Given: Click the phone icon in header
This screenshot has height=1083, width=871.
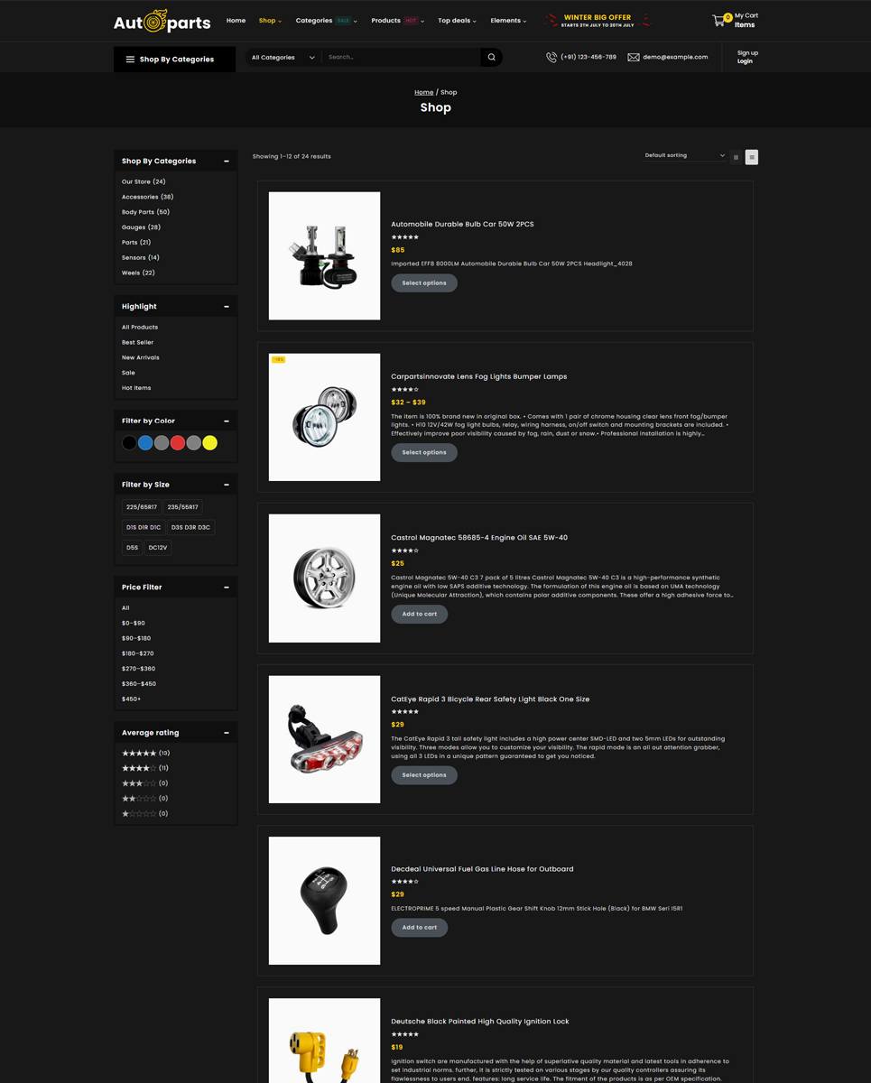Looking at the screenshot, I should click(551, 57).
